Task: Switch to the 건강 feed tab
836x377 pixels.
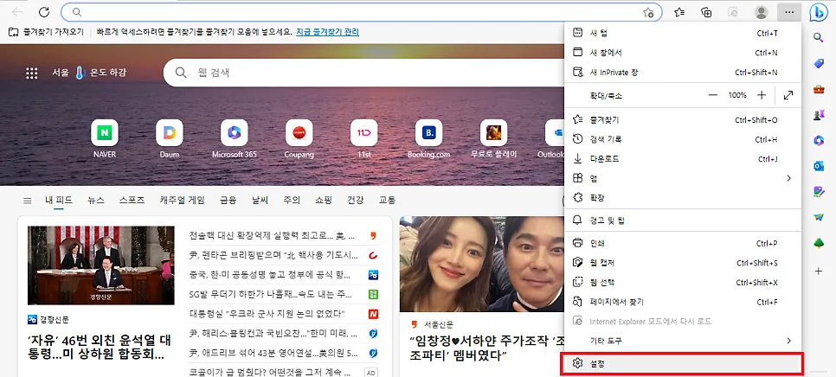Action: pos(355,201)
